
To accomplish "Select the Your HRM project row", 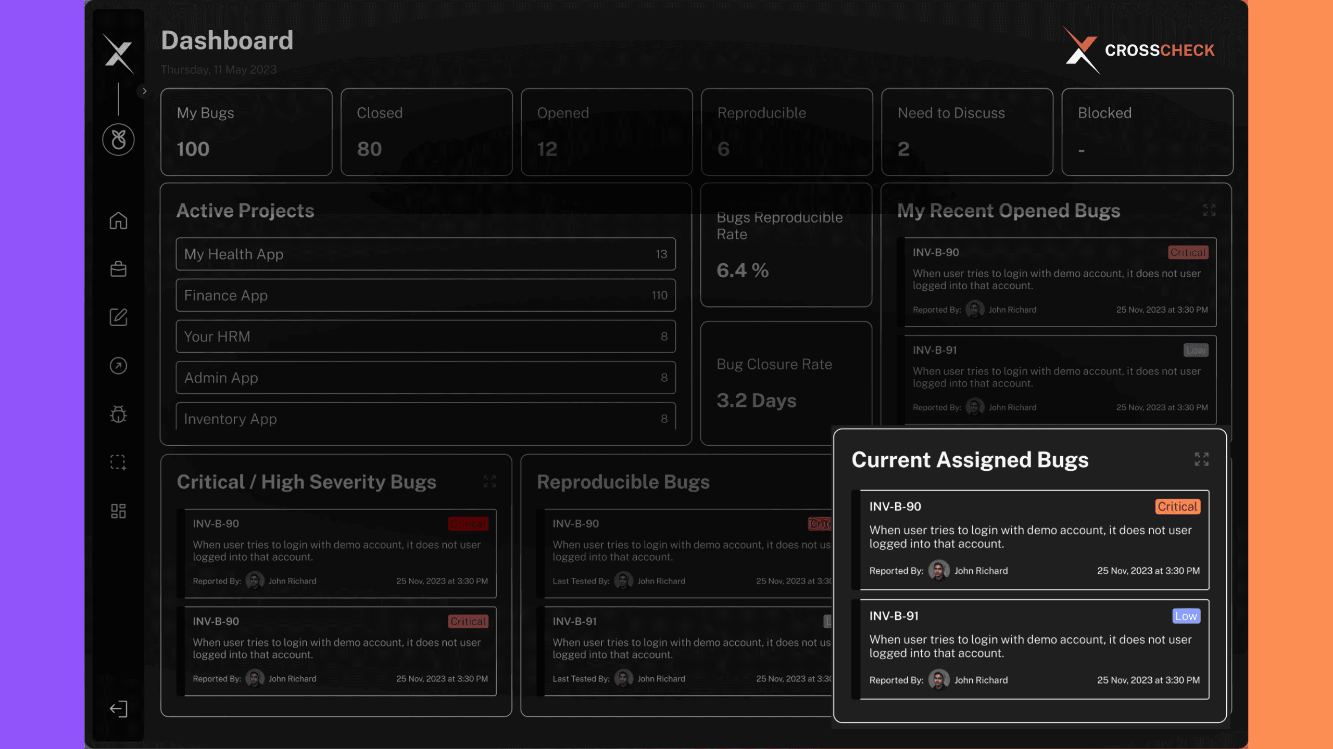I will point(426,336).
